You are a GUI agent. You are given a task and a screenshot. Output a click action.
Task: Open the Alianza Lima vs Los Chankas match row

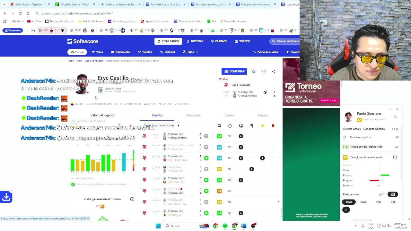click(210, 180)
